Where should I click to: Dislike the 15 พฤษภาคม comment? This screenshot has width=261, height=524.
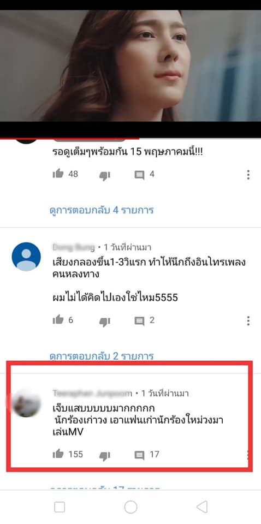(x=105, y=175)
